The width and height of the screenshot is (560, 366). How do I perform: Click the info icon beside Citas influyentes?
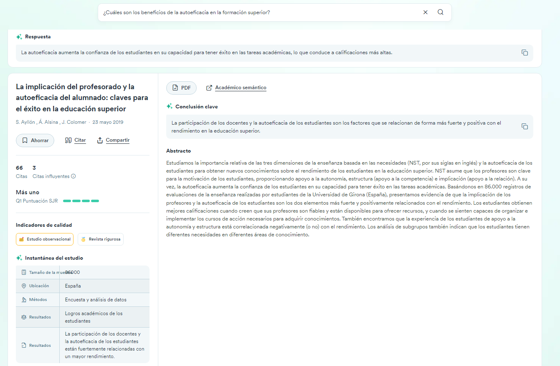pos(73,176)
